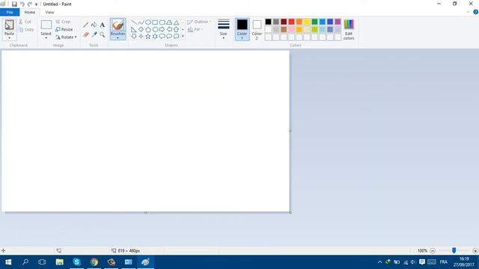
Task: Open Paint Help question mark icon
Action: coord(476,12)
